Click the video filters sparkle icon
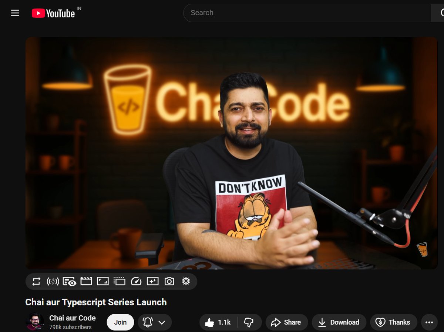This screenshot has height=332, width=444. pyautogui.click(x=153, y=281)
